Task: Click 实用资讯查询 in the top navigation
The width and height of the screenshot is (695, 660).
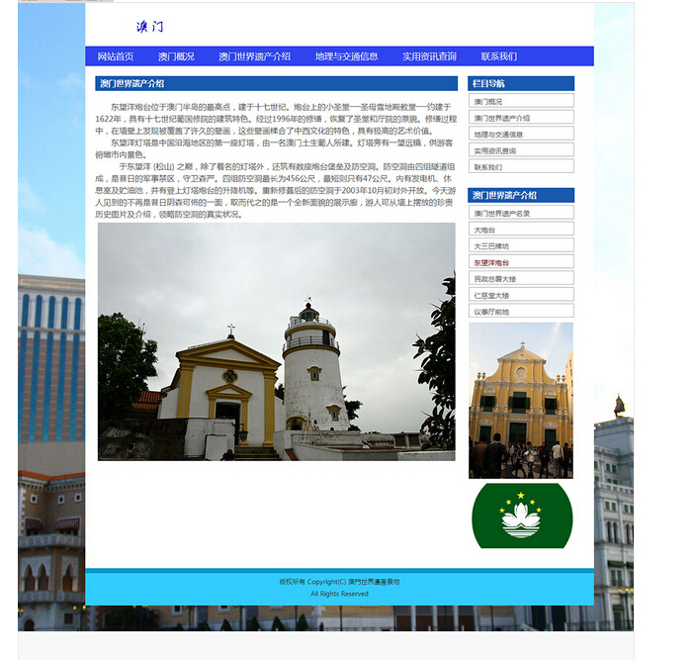Action: pos(429,56)
